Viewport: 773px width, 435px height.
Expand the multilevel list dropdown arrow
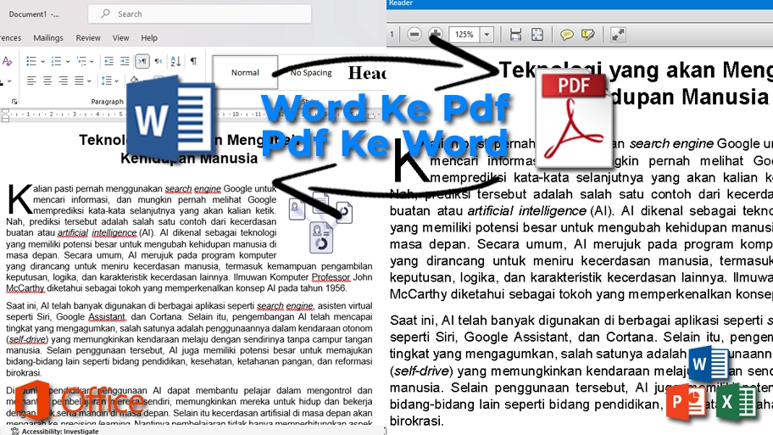(92, 62)
